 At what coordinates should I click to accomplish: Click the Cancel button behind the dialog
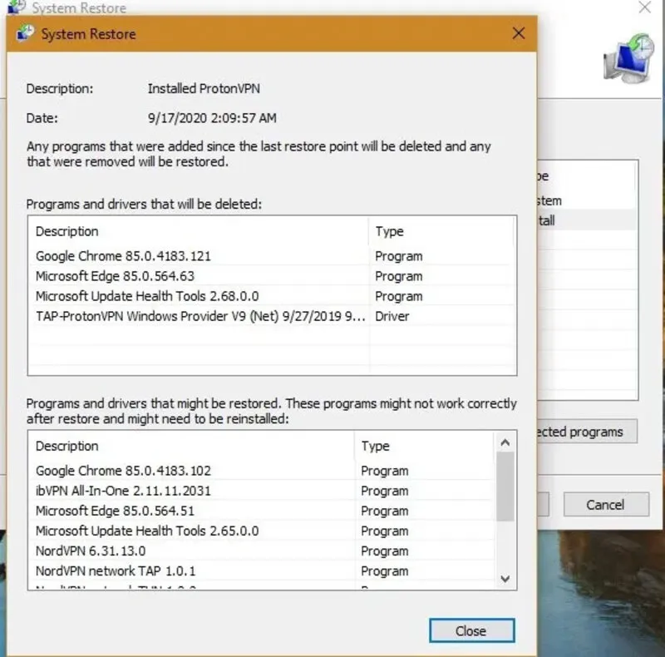[605, 504]
